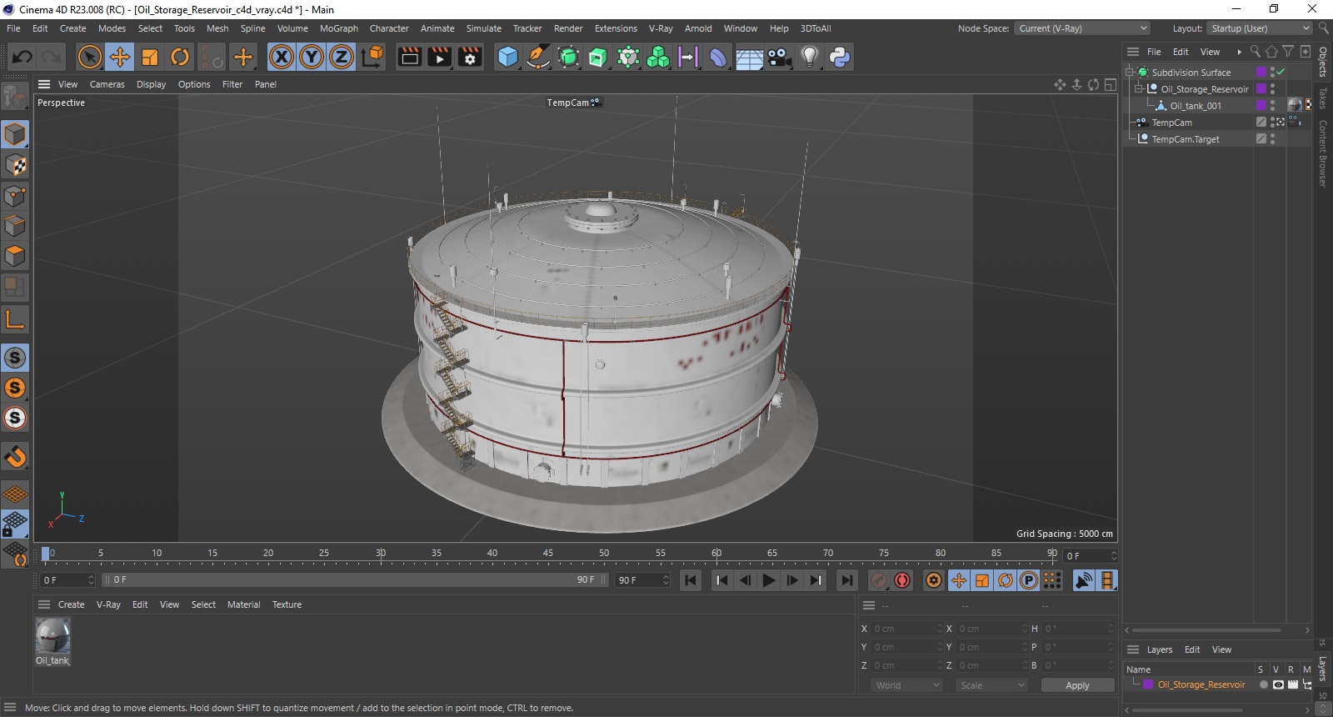The image size is (1333, 717).
Task: Open the Simulate menu
Action: click(x=483, y=28)
